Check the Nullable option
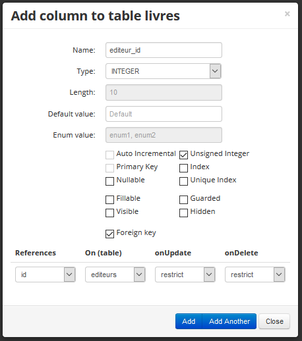 109,181
